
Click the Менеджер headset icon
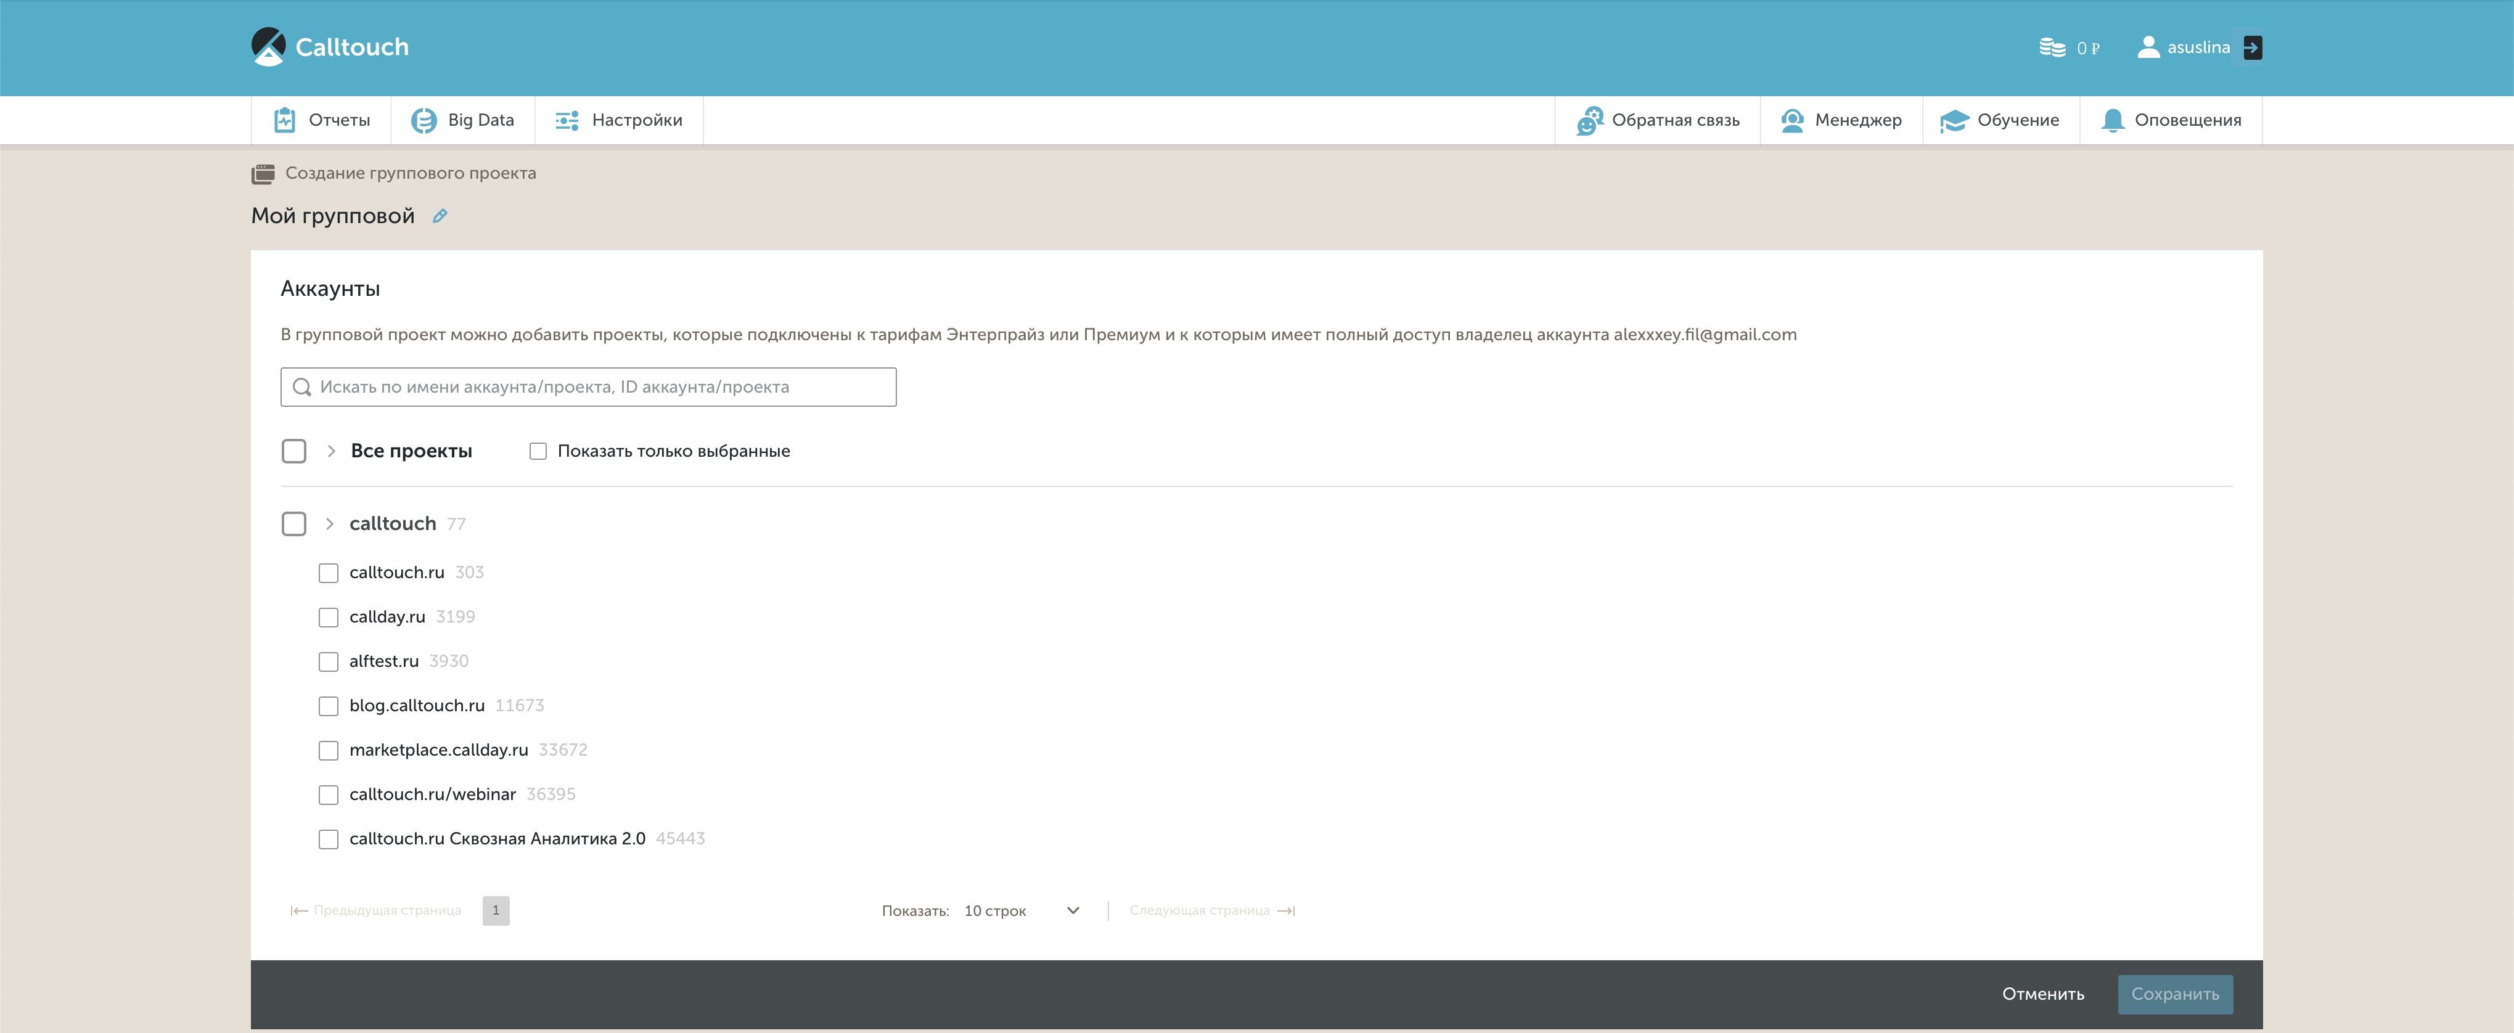pyautogui.click(x=1793, y=120)
